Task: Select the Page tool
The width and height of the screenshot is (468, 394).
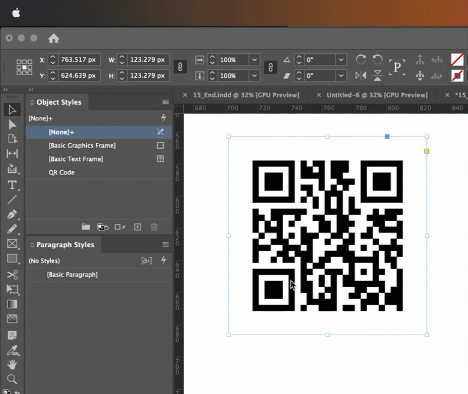Action: tap(12, 139)
